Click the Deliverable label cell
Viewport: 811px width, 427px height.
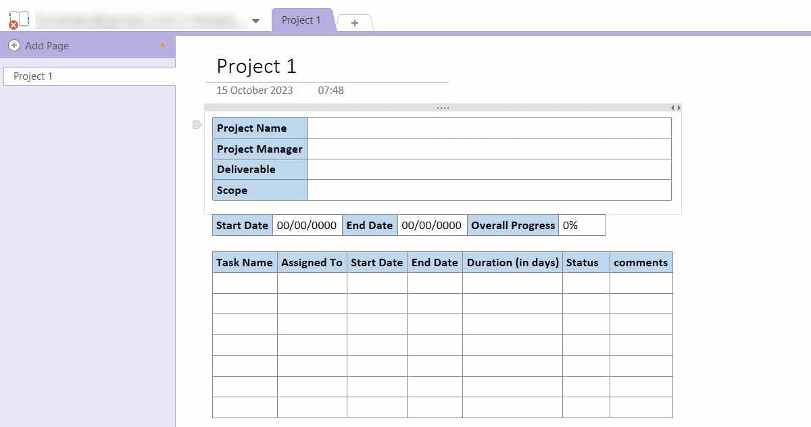click(x=260, y=170)
